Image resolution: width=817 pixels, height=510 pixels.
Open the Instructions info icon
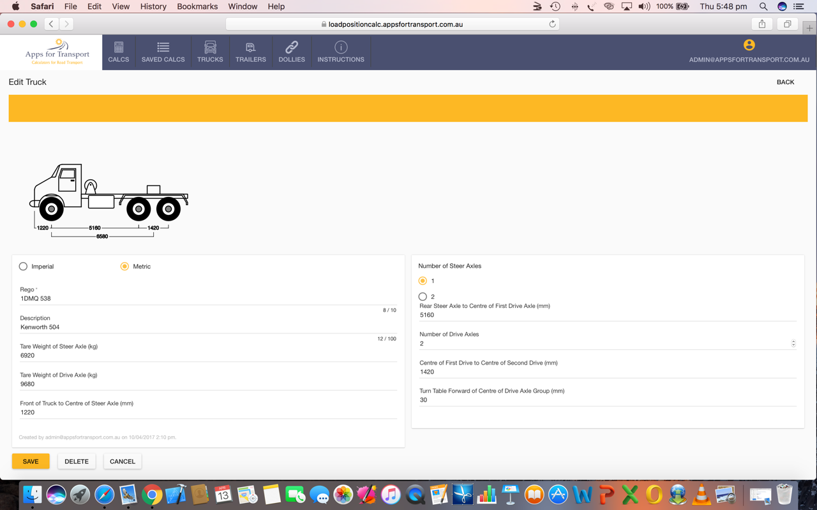coord(341,47)
